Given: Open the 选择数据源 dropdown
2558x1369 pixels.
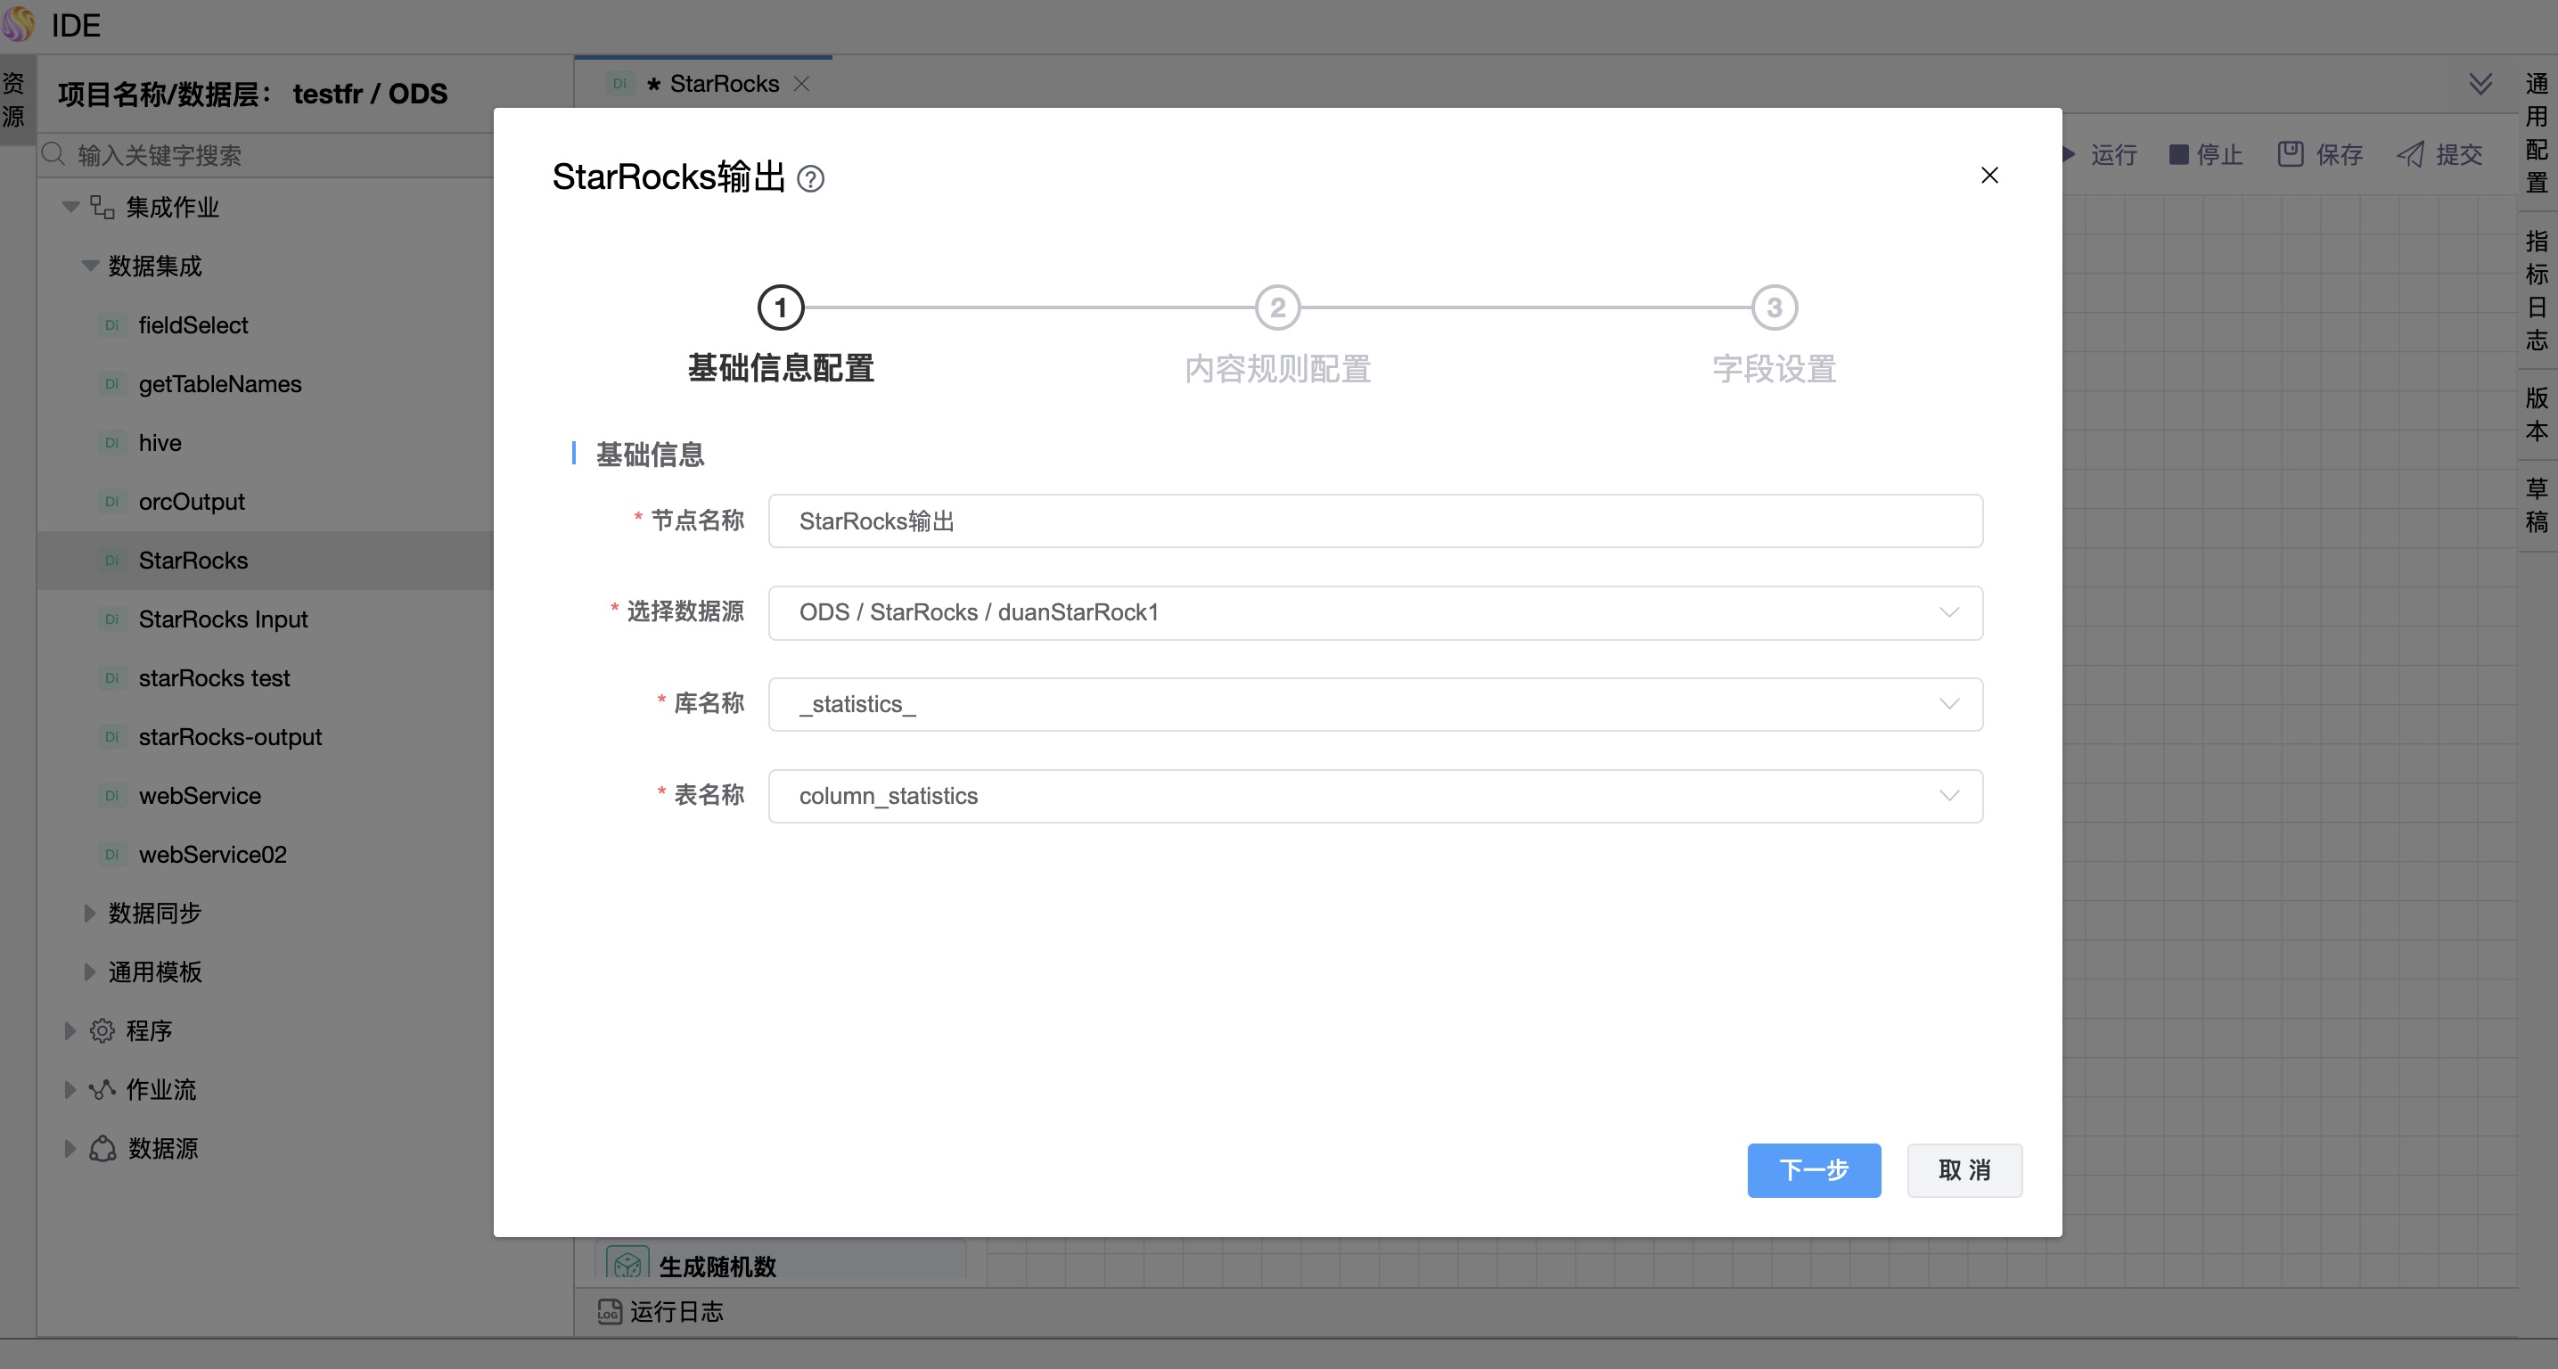Looking at the screenshot, I should [x=1374, y=612].
